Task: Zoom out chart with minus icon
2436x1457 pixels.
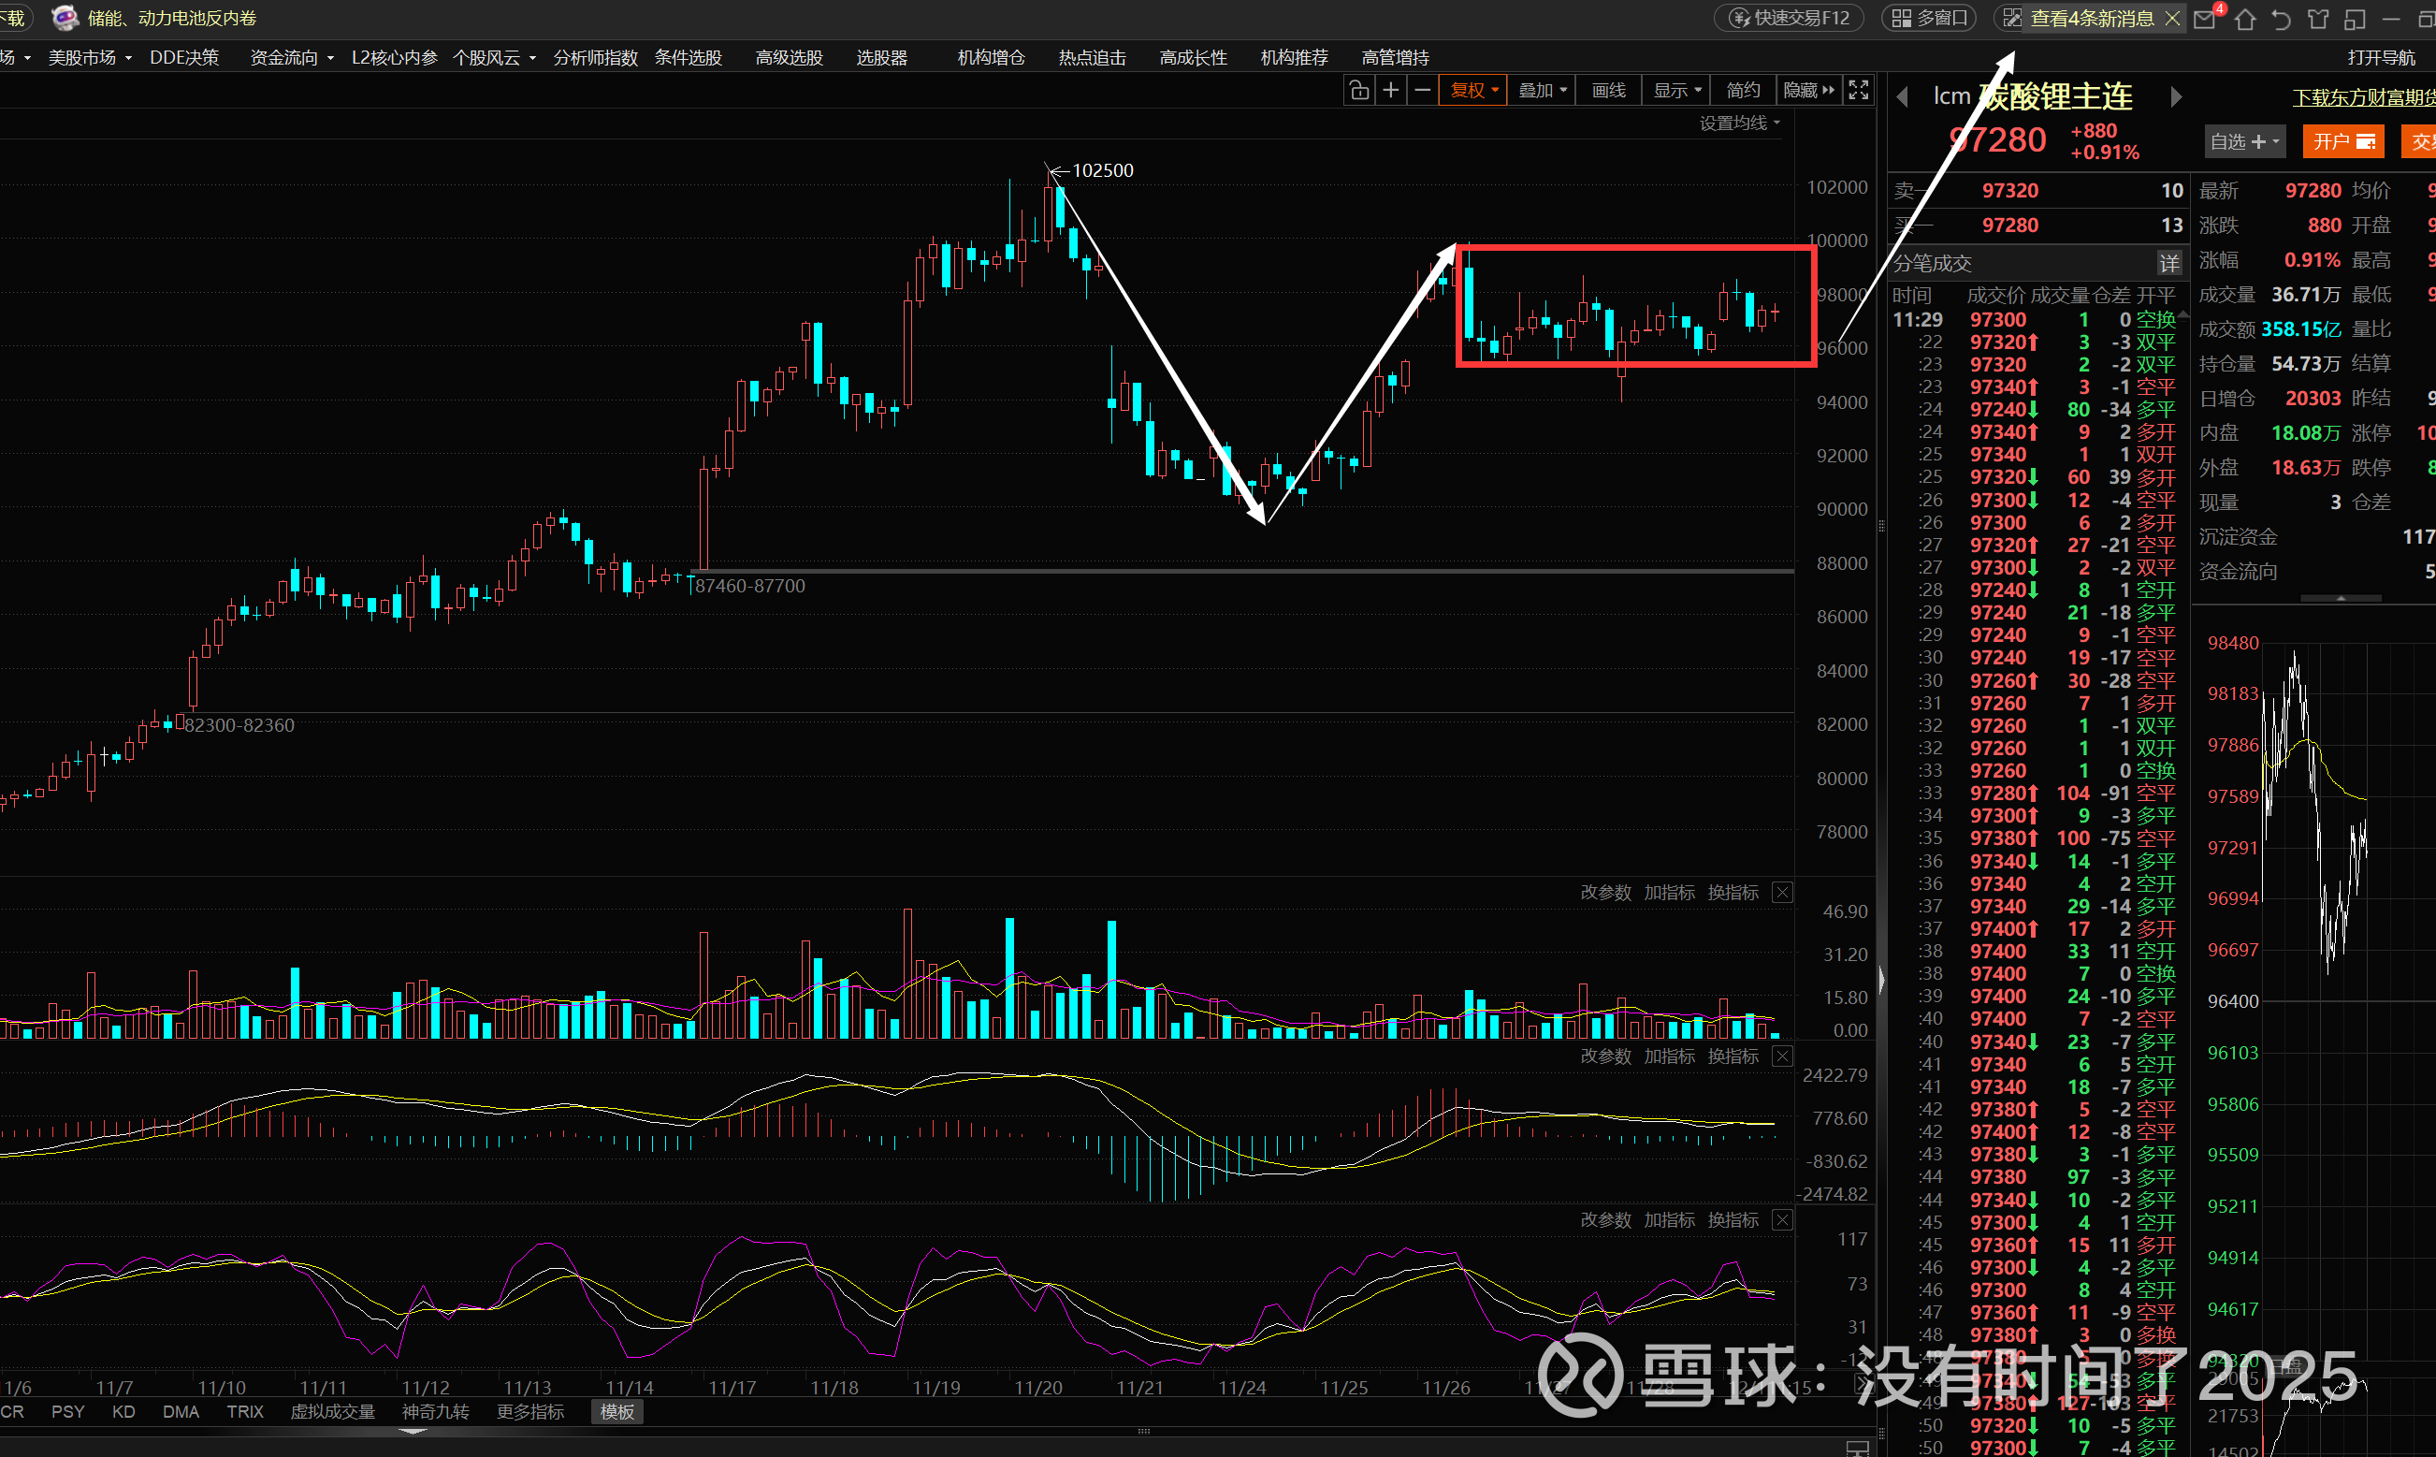Action: click(1422, 91)
